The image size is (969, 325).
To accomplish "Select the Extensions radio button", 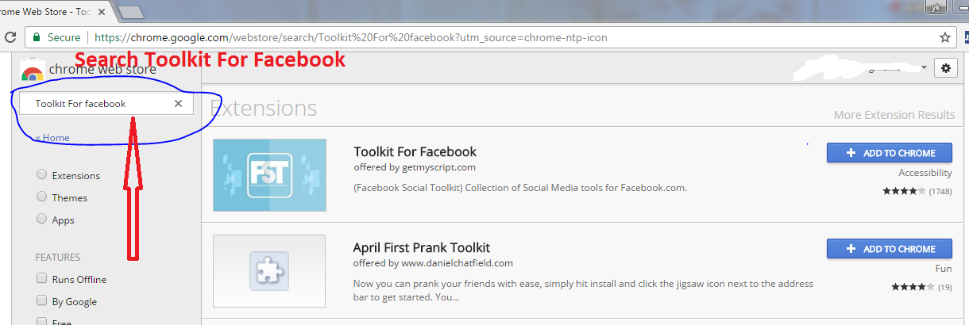I will [41, 175].
